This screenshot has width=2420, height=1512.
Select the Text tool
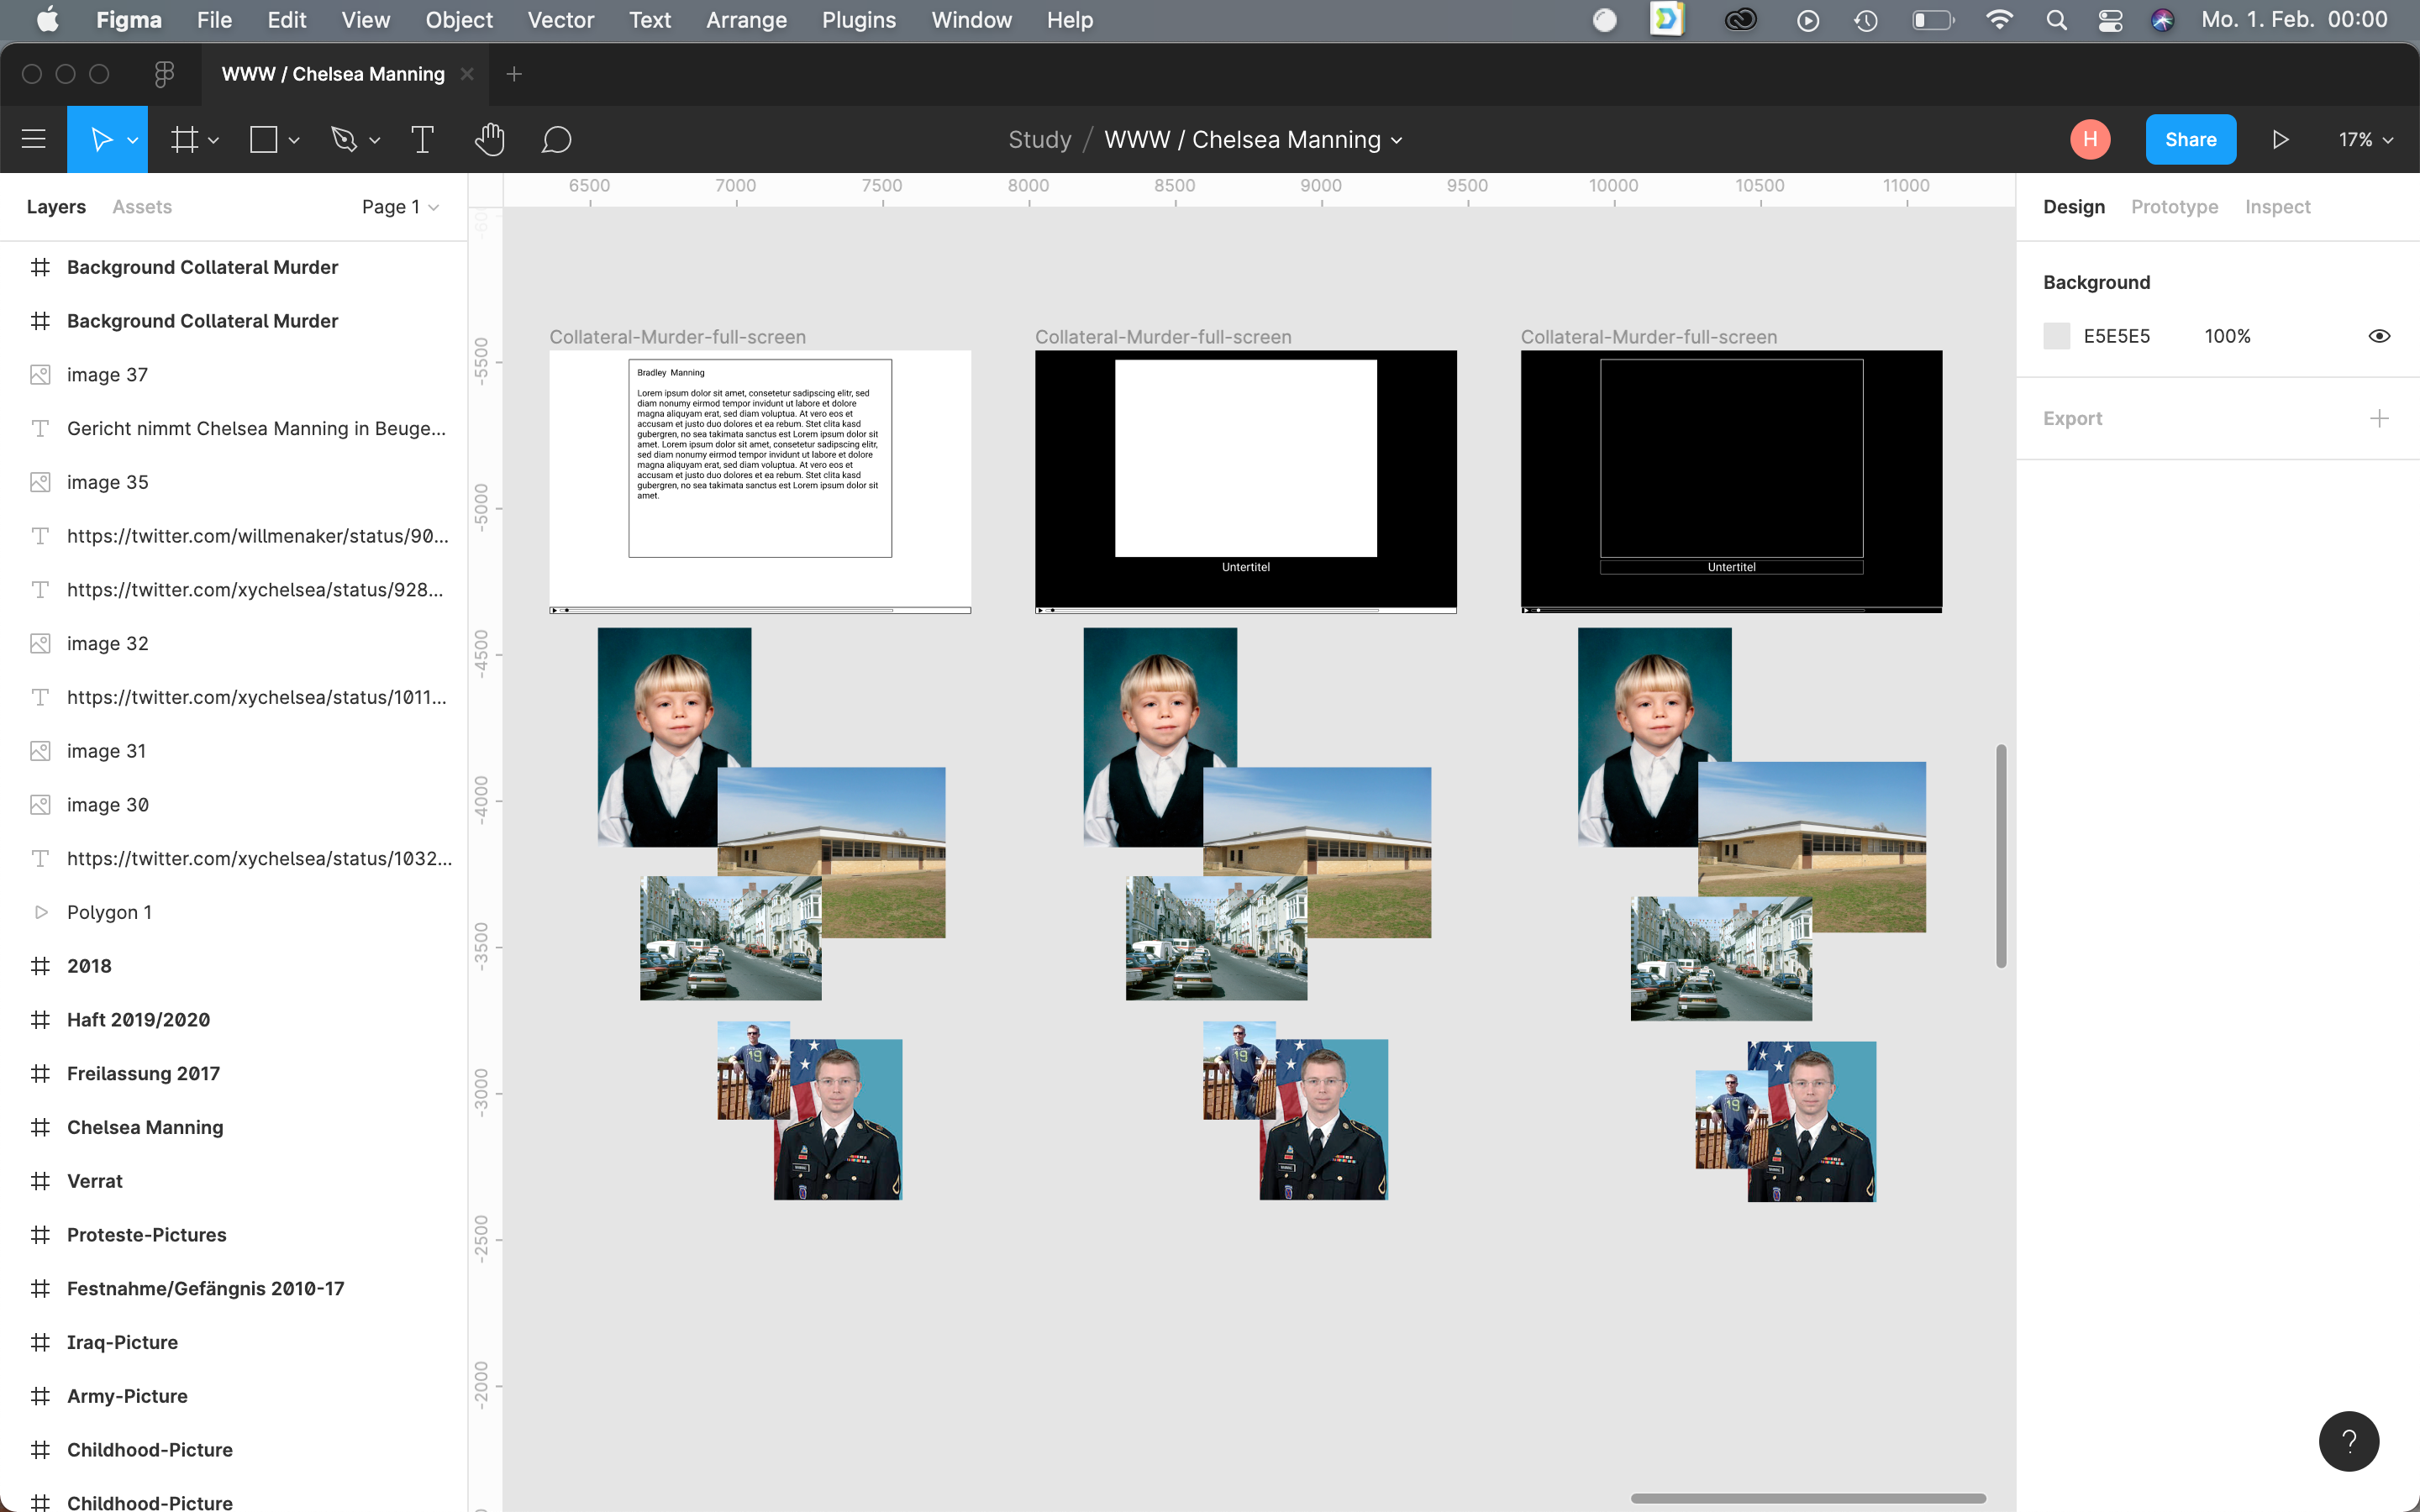coord(422,140)
